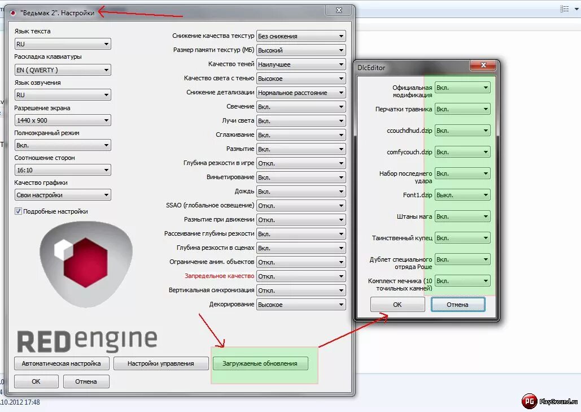Open the 'Качество теней' dropdown

click(301, 64)
